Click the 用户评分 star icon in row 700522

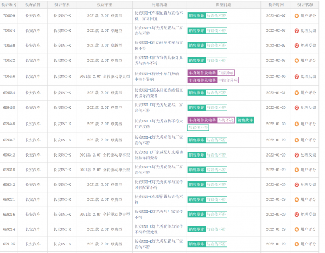tap(297, 61)
